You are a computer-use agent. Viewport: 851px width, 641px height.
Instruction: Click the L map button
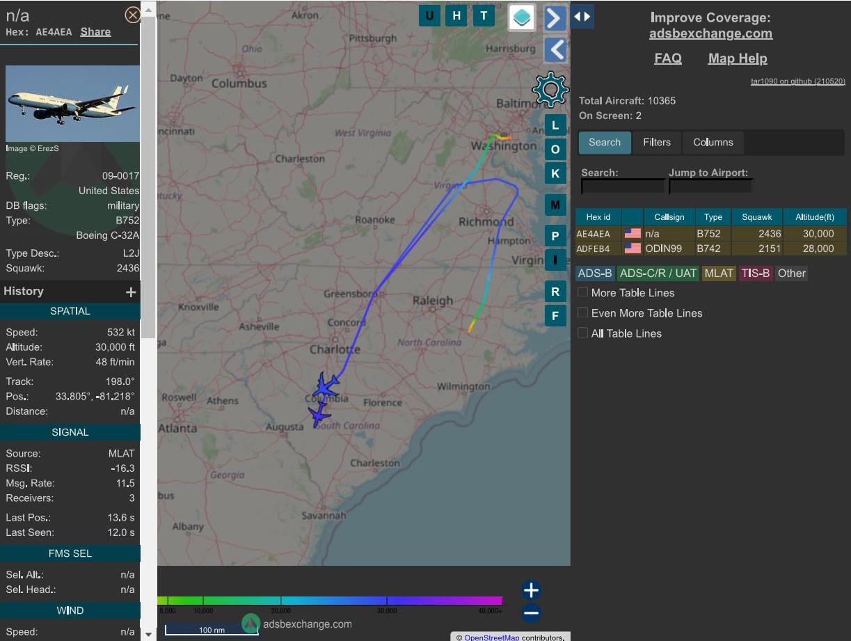tap(555, 125)
